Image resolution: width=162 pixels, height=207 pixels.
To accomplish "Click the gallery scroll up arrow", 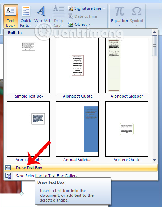I will pos(155,32).
